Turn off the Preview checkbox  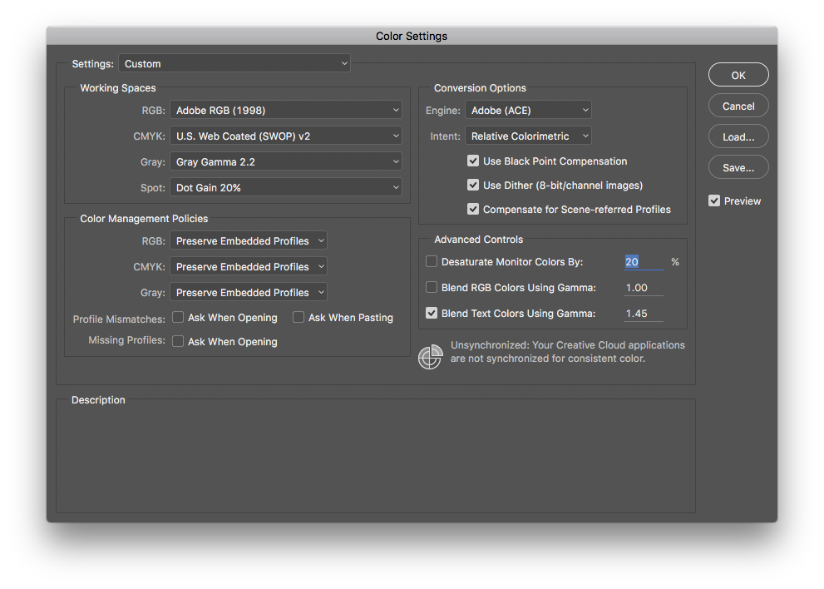(x=714, y=201)
